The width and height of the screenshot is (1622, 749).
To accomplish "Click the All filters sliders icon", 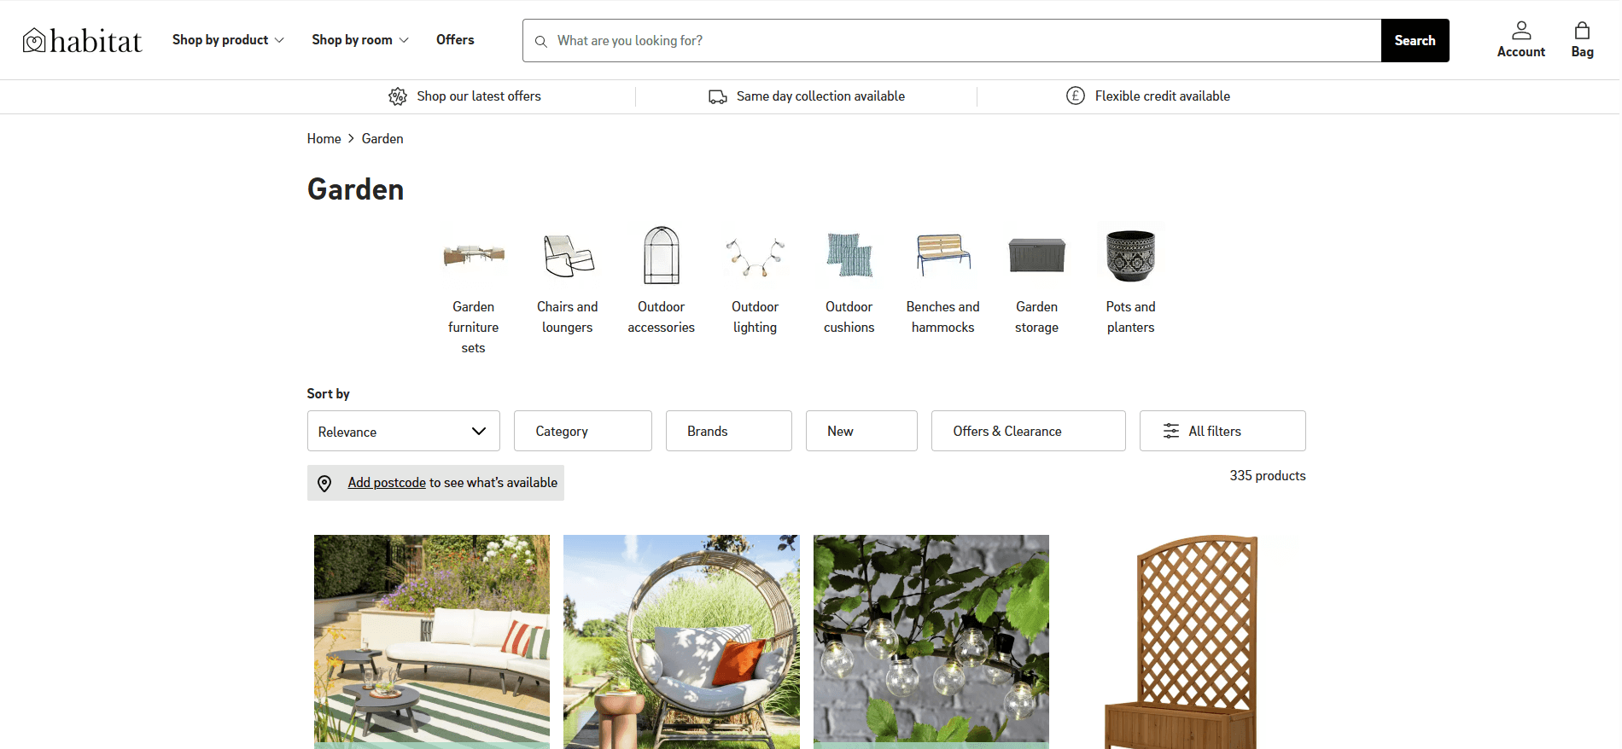I will 1171,431.
